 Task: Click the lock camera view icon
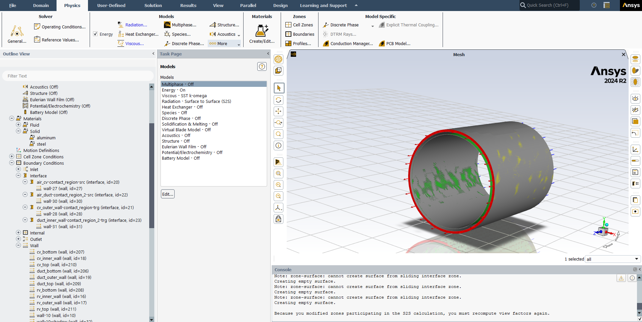278,219
